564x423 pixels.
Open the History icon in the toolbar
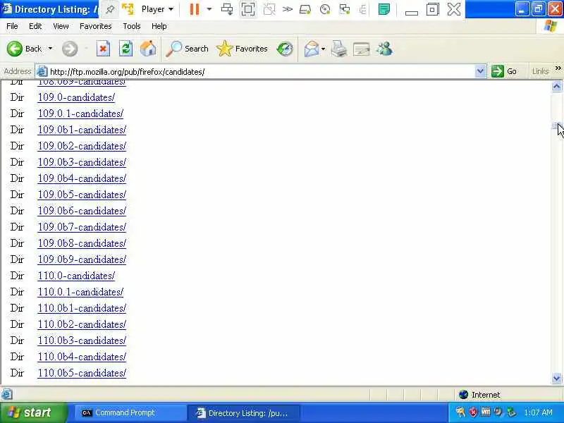285,49
